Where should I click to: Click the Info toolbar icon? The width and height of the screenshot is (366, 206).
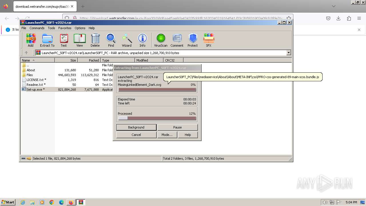142,40
